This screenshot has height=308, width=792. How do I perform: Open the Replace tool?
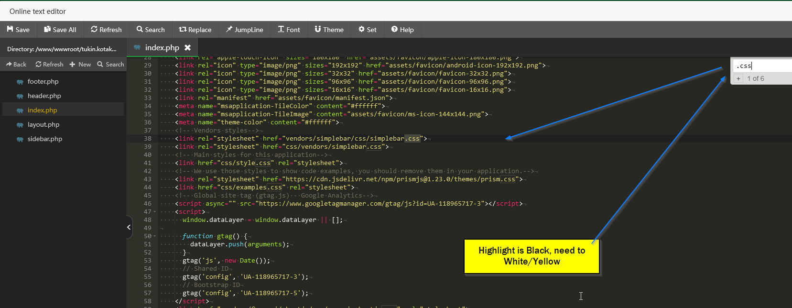point(195,30)
